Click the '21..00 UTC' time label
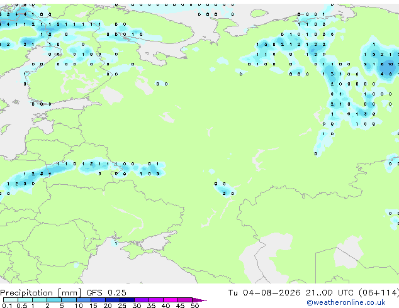 tap(330, 292)
